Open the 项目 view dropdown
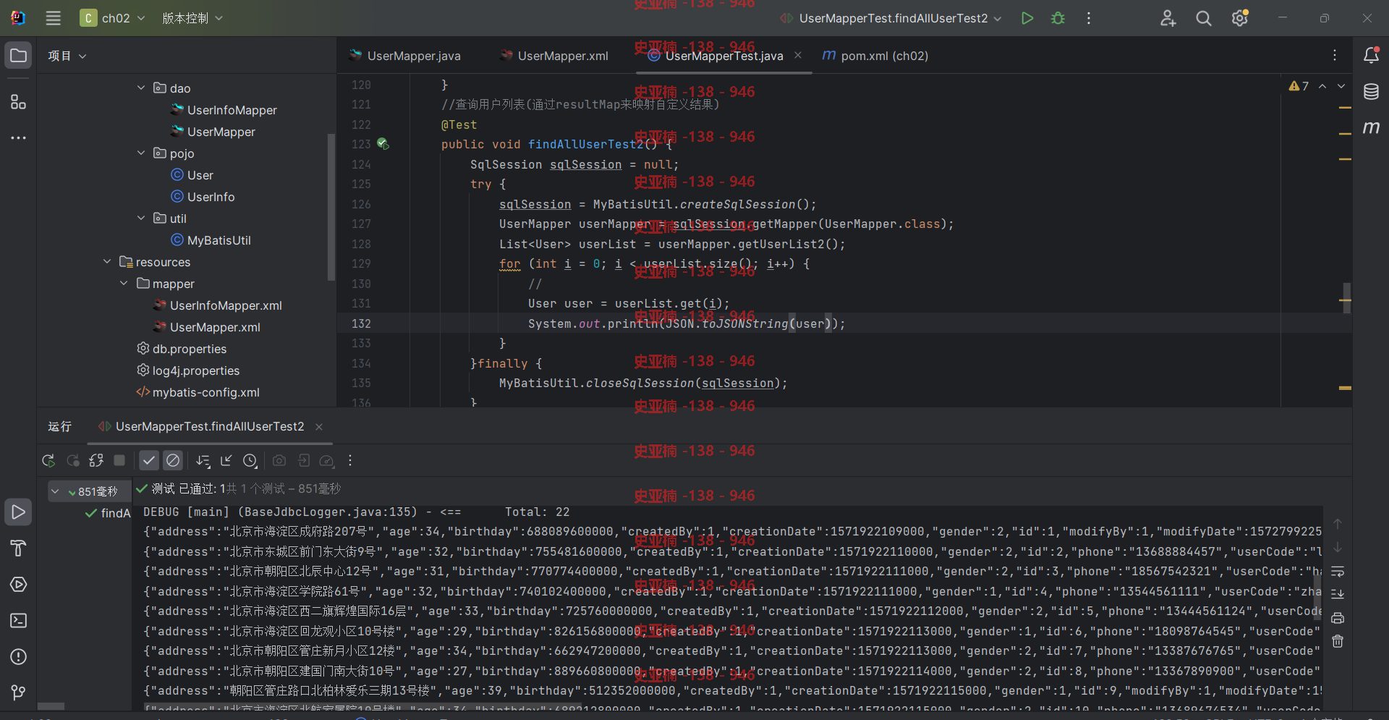The image size is (1389, 720). point(67,56)
